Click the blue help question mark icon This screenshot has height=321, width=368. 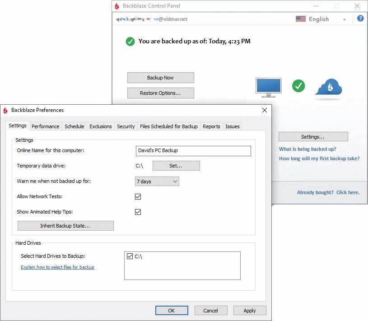(360, 19)
